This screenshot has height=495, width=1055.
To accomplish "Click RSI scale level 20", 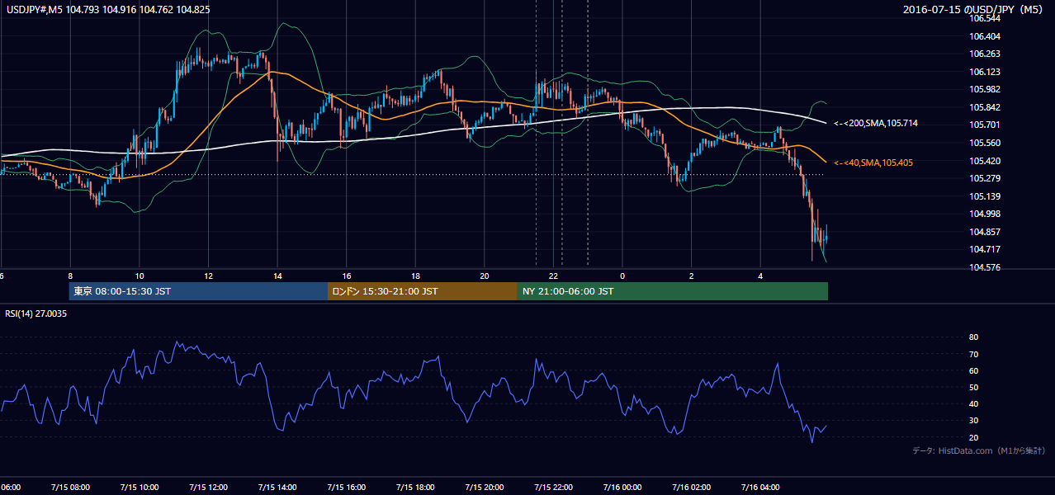I will coord(973,437).
